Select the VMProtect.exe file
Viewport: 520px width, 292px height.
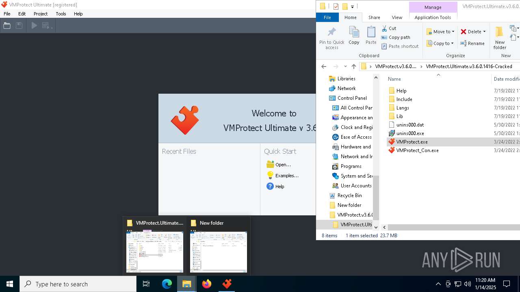tap(412, 142)
